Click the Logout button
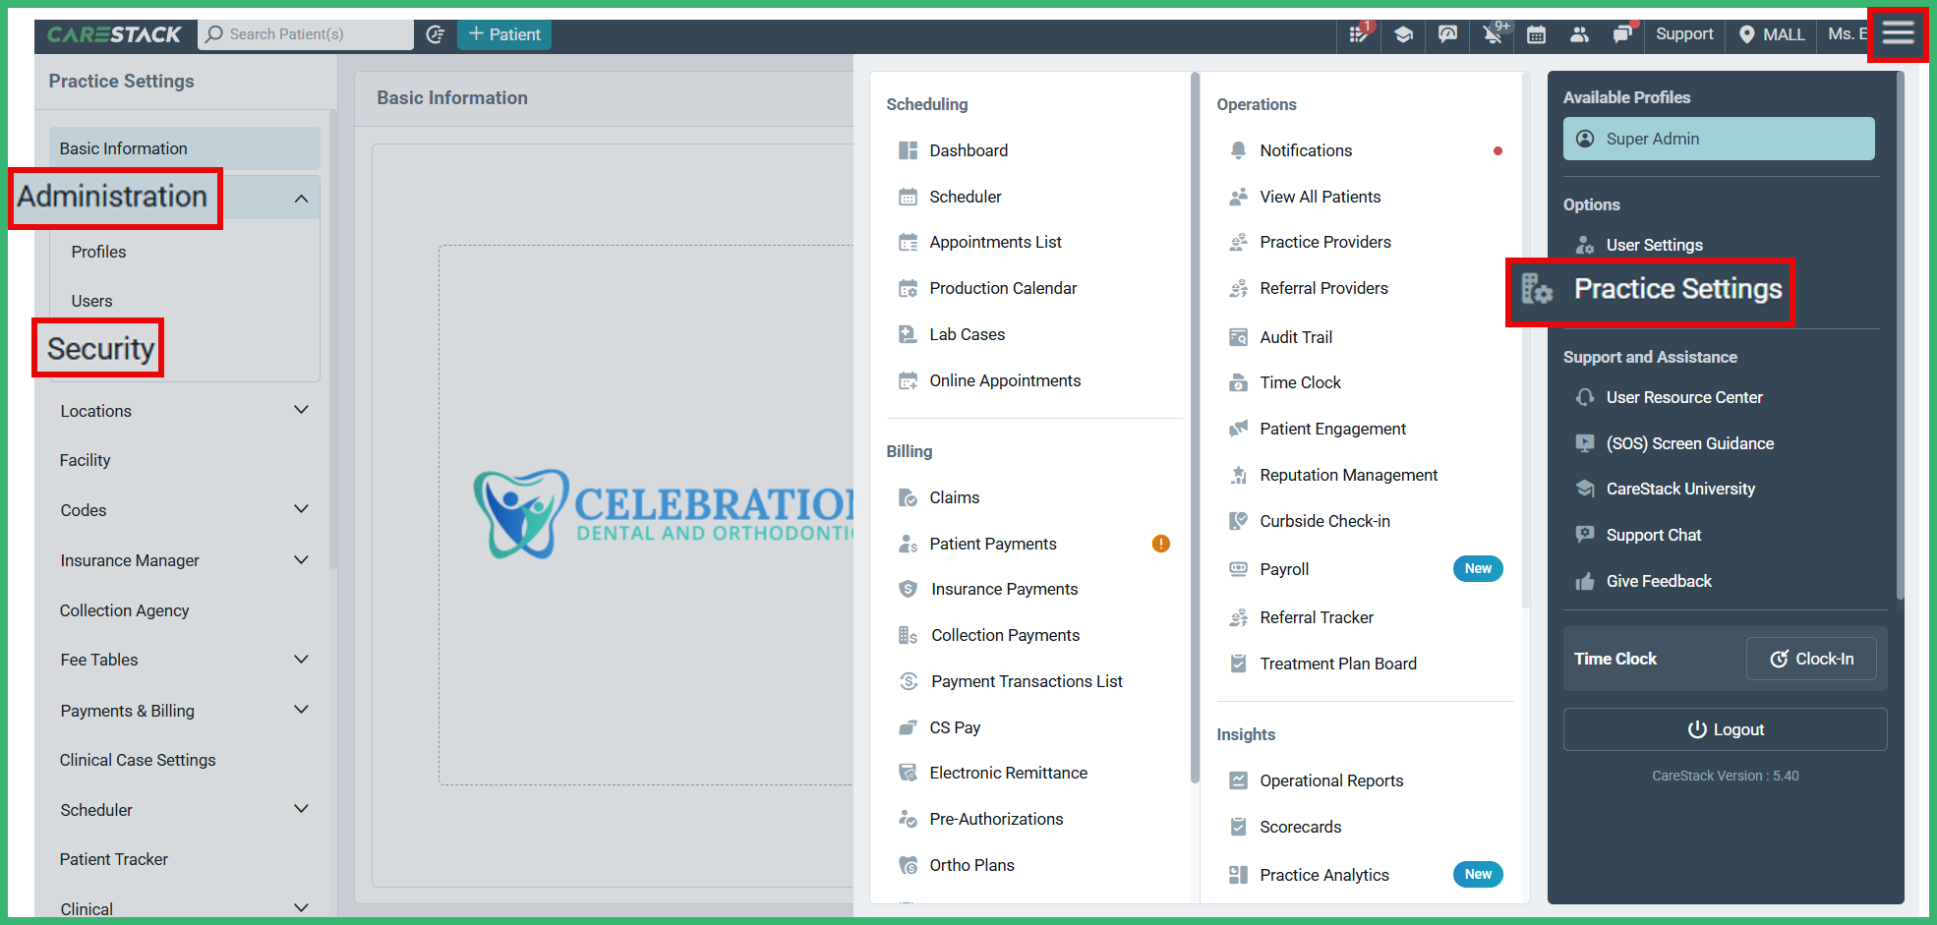This screenshot has height=925, width=1937. coord(1725,728)
